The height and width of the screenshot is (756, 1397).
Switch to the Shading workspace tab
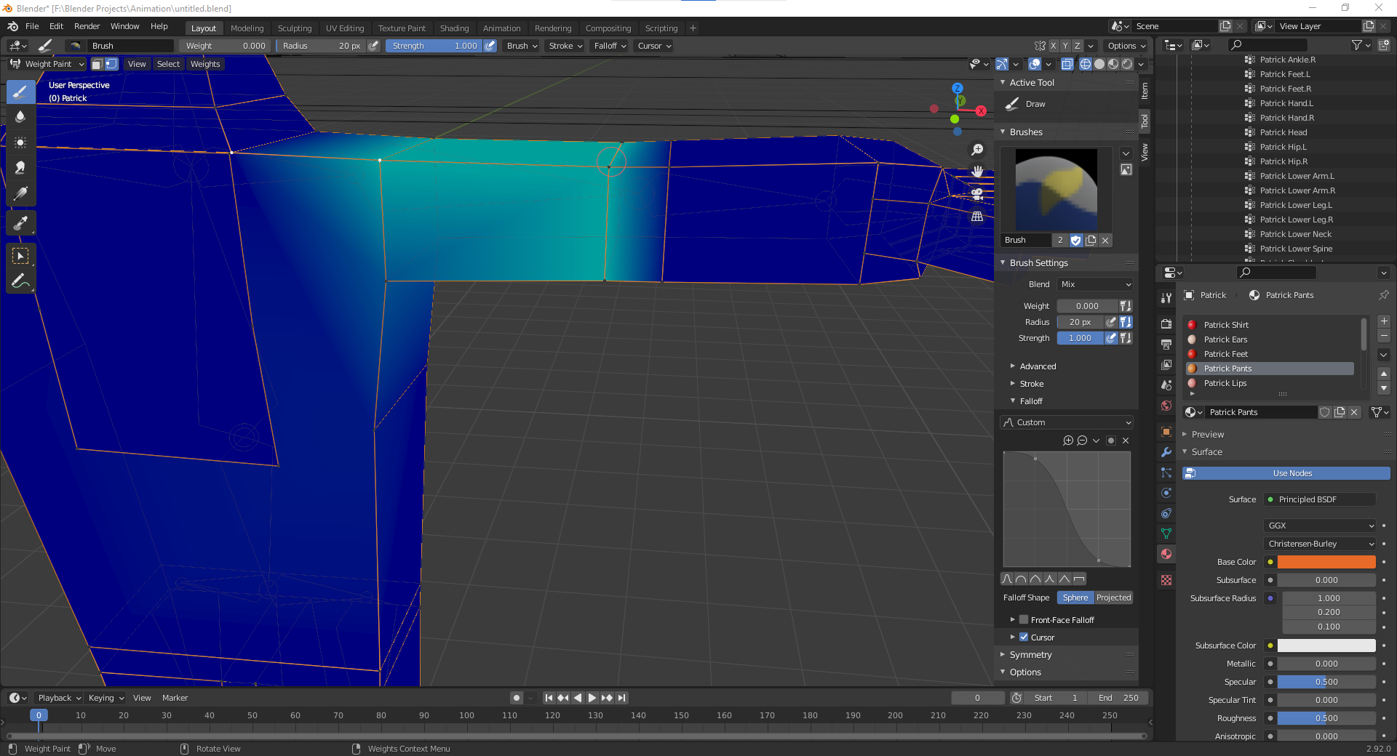454,28
